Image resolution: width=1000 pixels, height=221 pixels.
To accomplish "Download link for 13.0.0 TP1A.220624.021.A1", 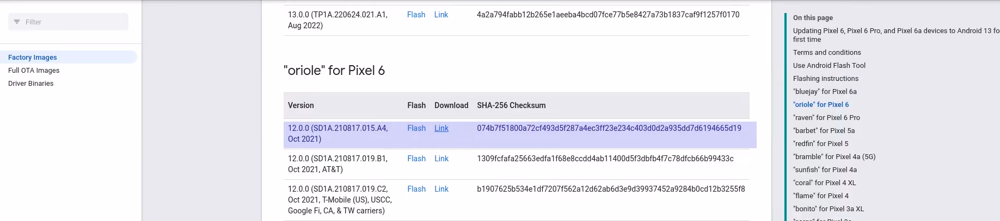I will click(441, 15).
